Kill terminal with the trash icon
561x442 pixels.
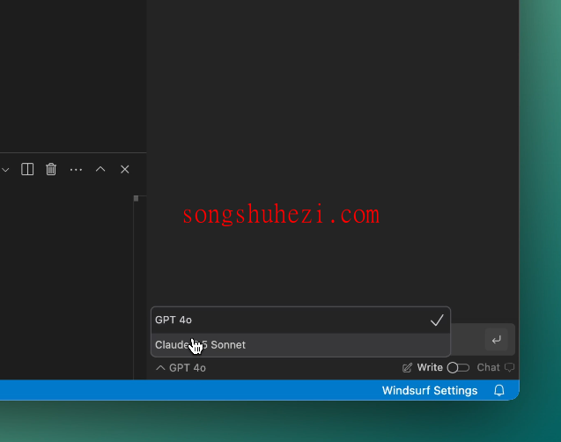pos(51,169)
